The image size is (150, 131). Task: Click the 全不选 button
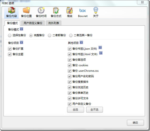[94, 110]
